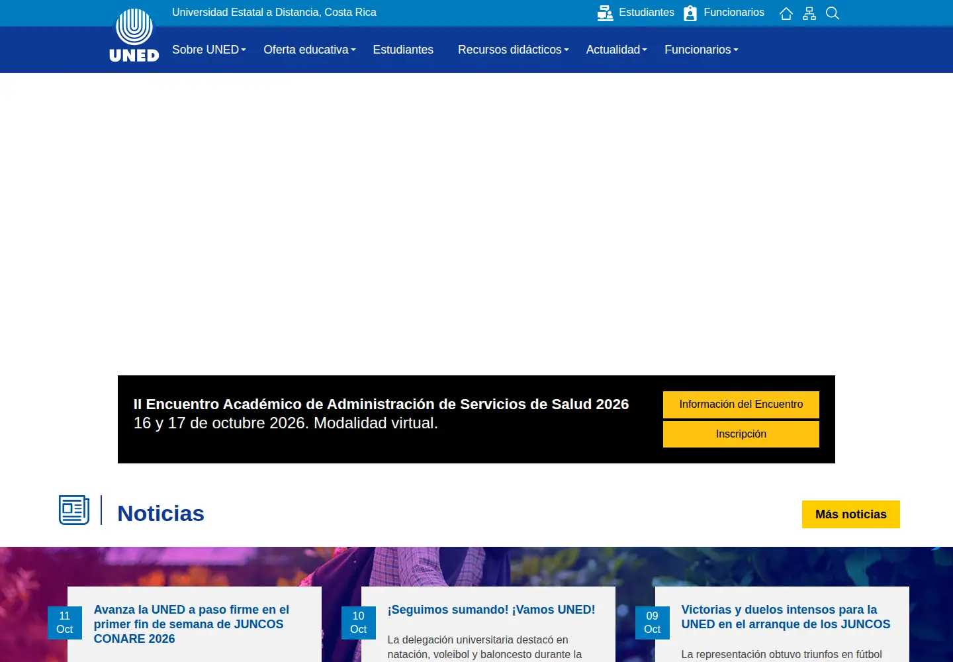Click the Inscripción button
This screenshot has height=662, width=953.
[741, 434]
